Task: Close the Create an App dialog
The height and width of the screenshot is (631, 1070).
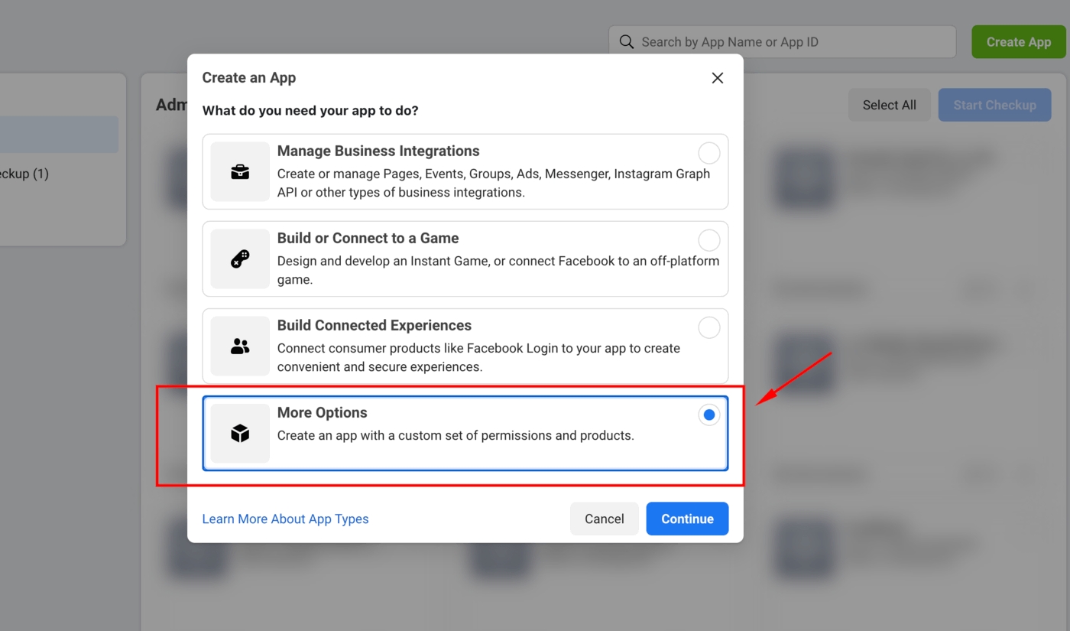Action: tap(717, 78)
